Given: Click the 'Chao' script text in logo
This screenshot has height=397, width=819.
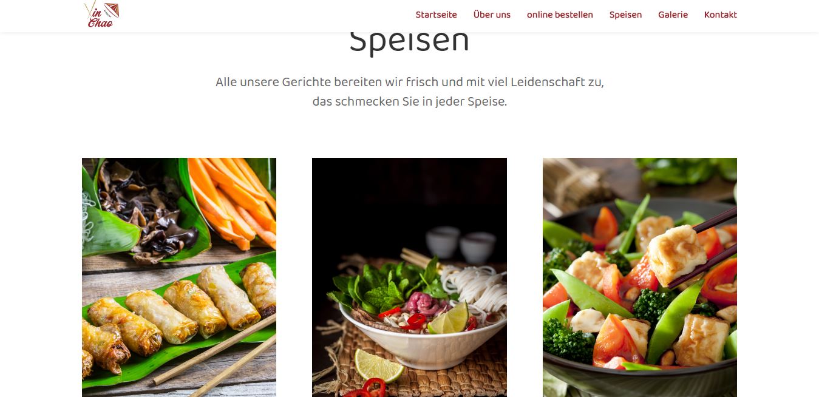Looking at the screenshot, I should pos(100,22).
